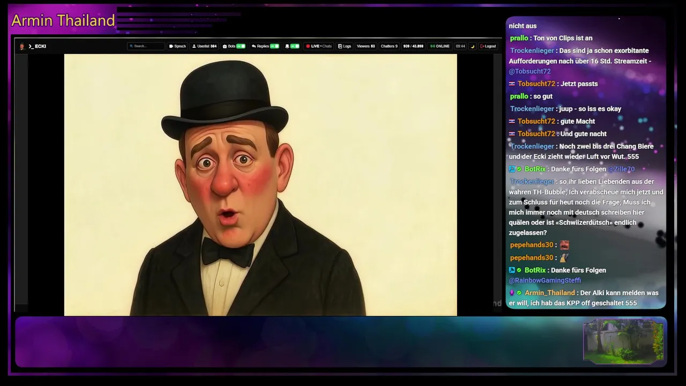Click prallo in the 'so gut' message
The height and width of the screenshot is (386, 686).
click(x=519, y=96)
